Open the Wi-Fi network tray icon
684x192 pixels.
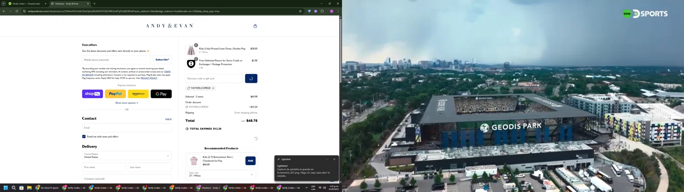320,188
